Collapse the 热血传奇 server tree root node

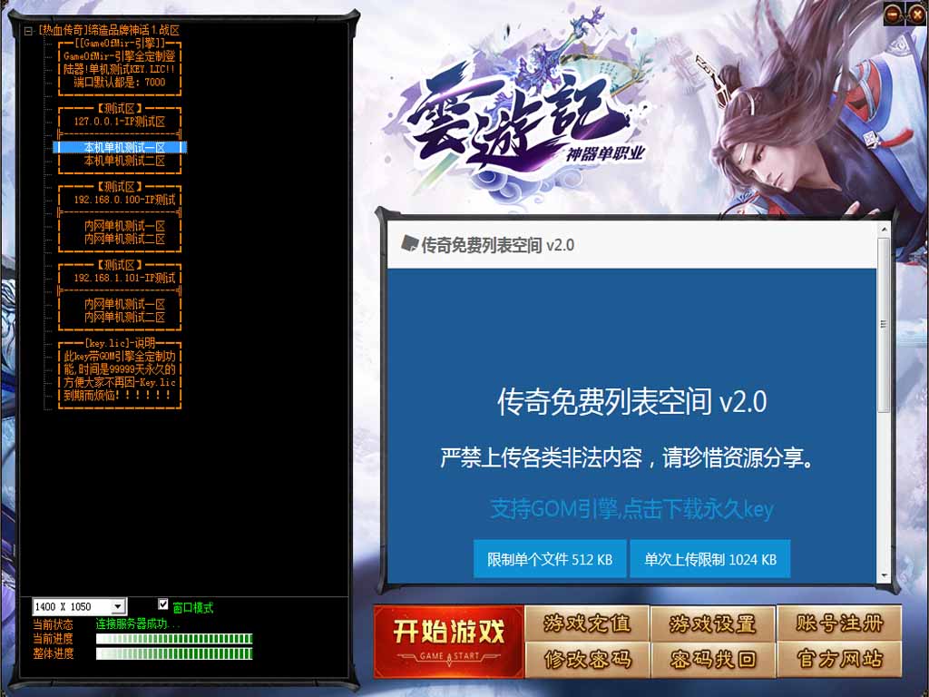(28, 30)
